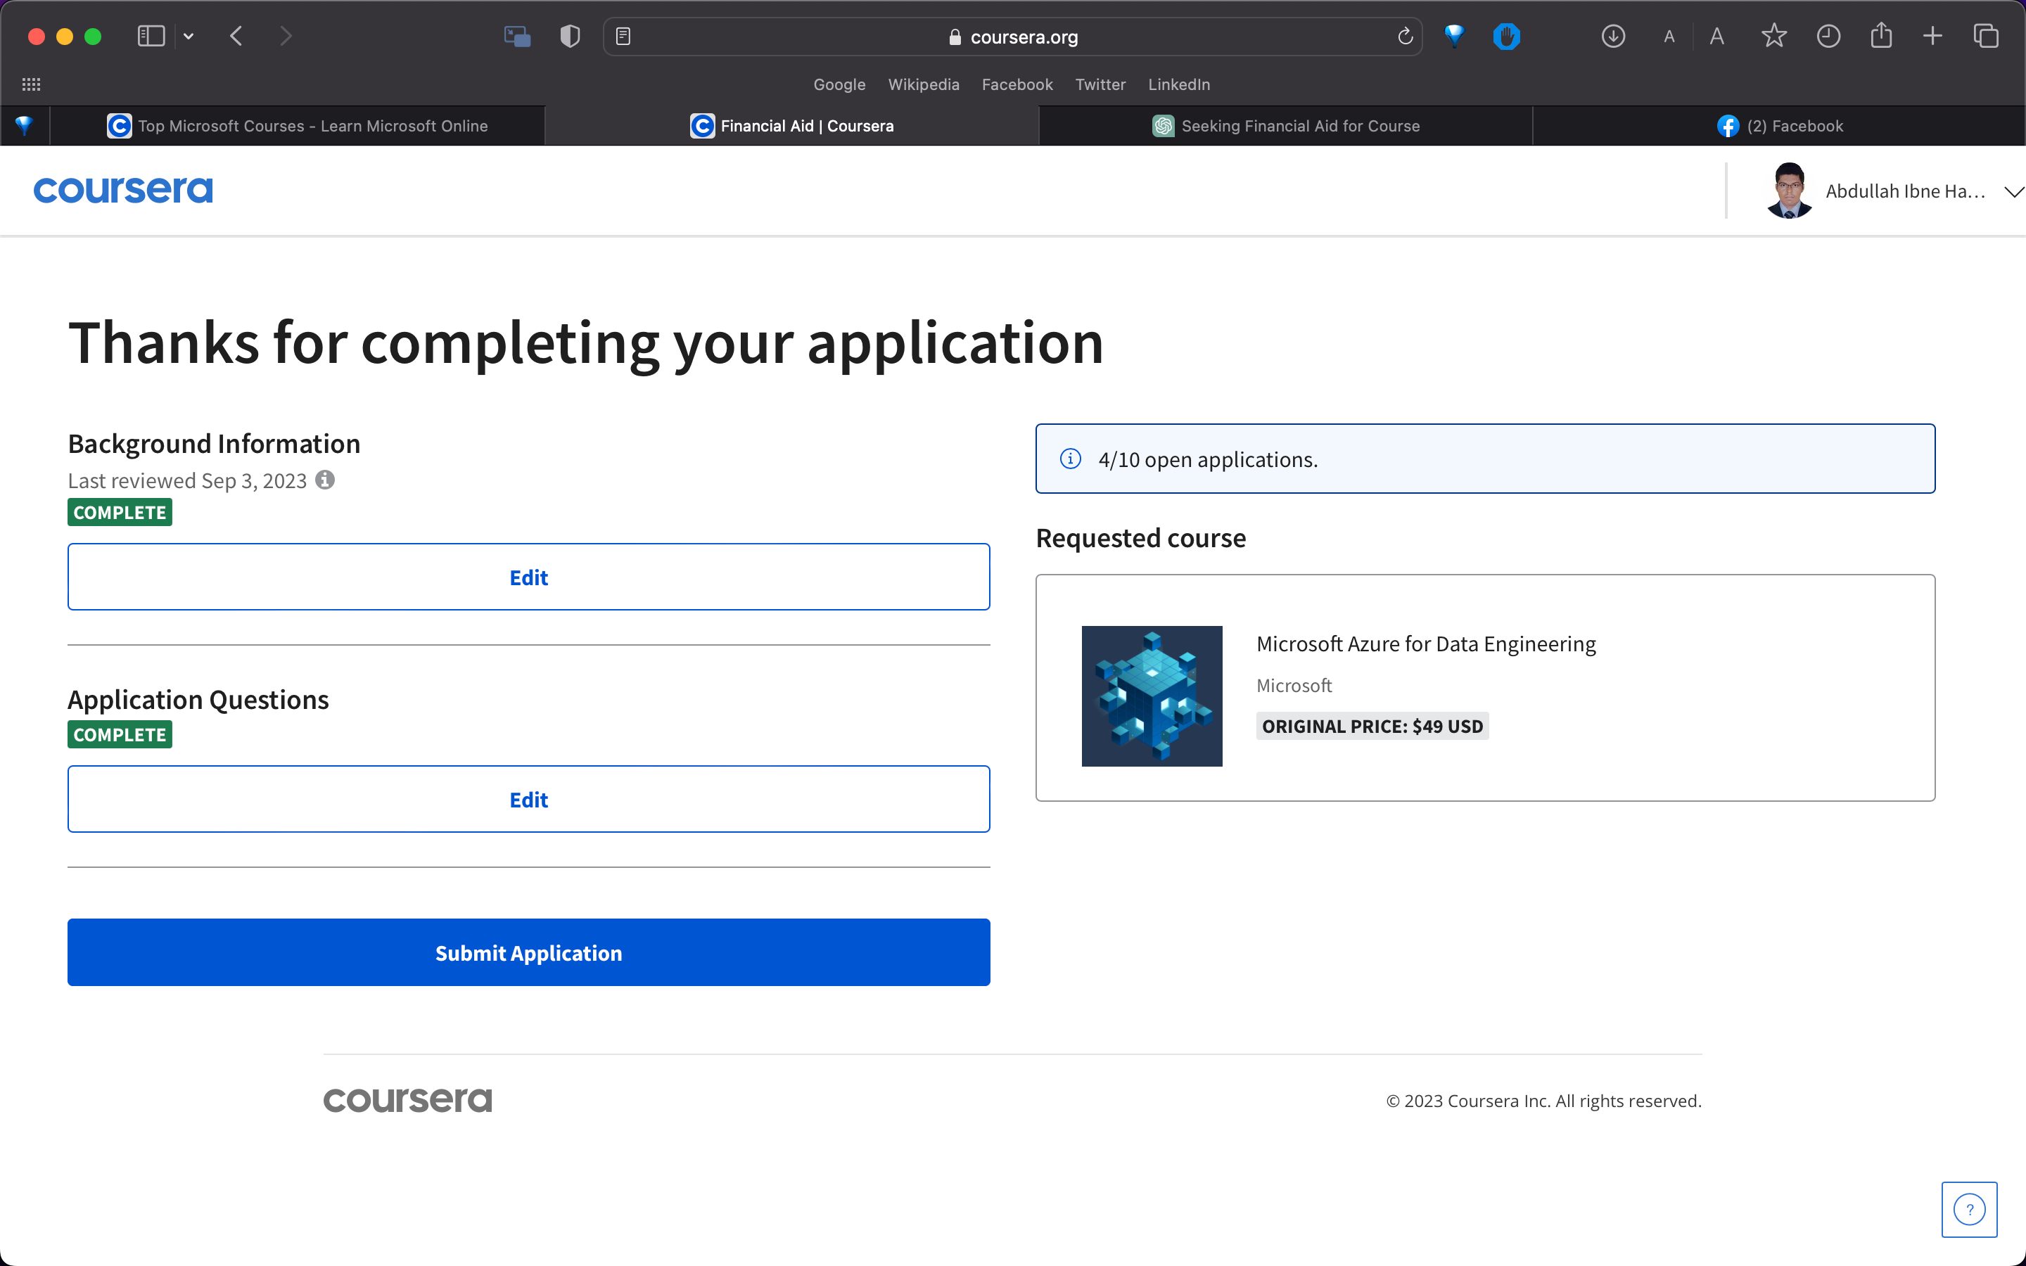Click the gray Coursera footer logo
This screenshot has width=2026, height=1266.
pos(408,1100)
